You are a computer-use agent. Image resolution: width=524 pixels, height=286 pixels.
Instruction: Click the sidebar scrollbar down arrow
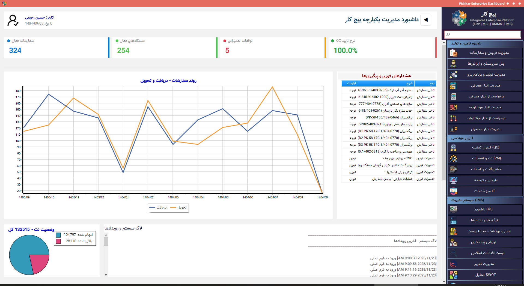[x=444, y=281]
